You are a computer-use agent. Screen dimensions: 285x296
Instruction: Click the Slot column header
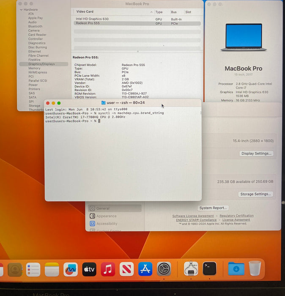[188, 12]
